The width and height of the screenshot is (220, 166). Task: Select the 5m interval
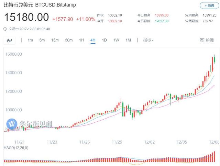(x=42, y=40)
